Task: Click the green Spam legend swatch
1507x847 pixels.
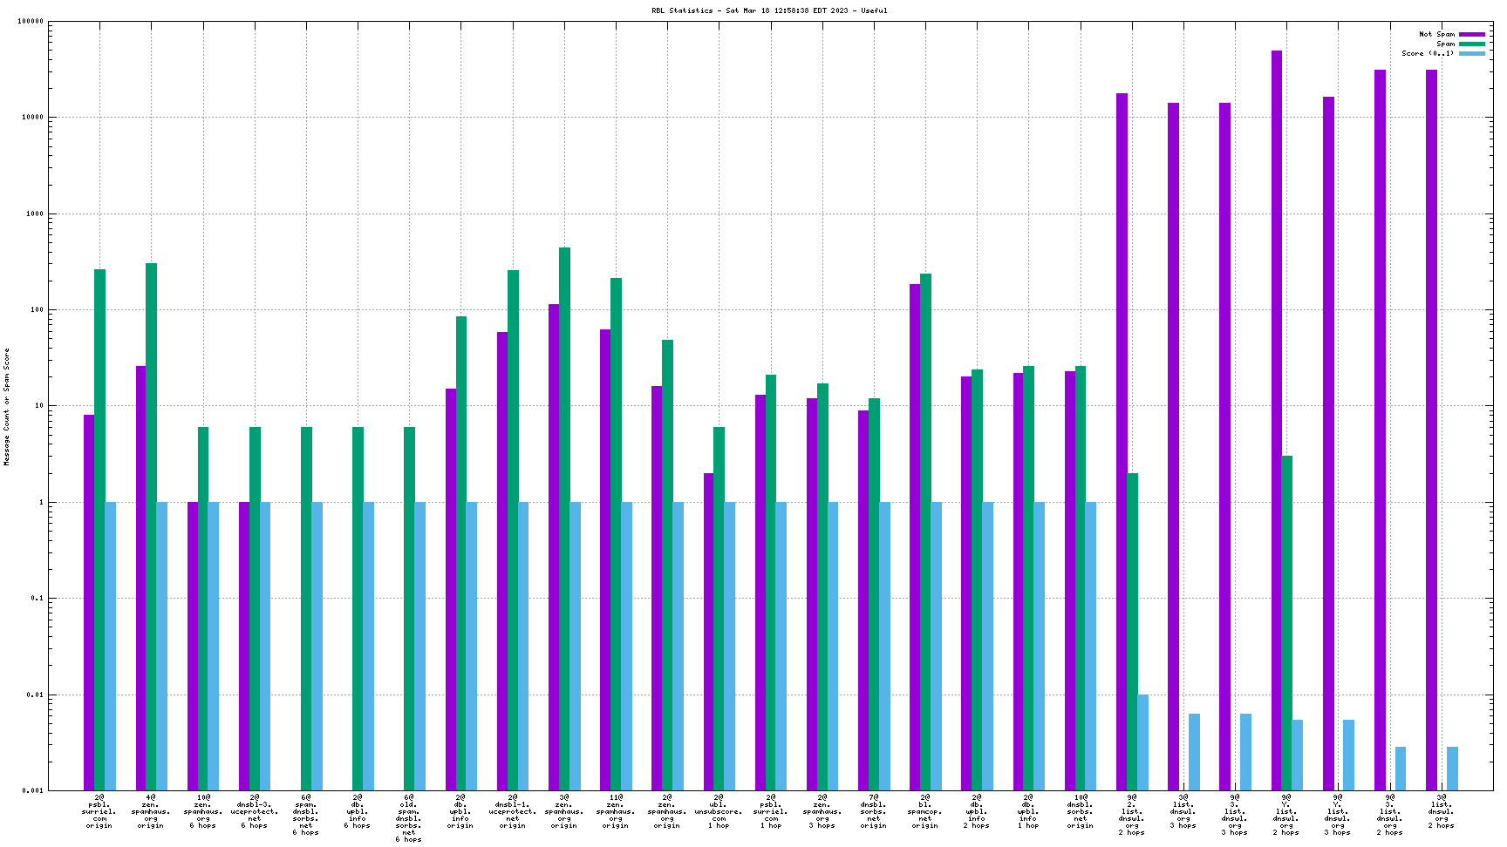Action: 1472,44
